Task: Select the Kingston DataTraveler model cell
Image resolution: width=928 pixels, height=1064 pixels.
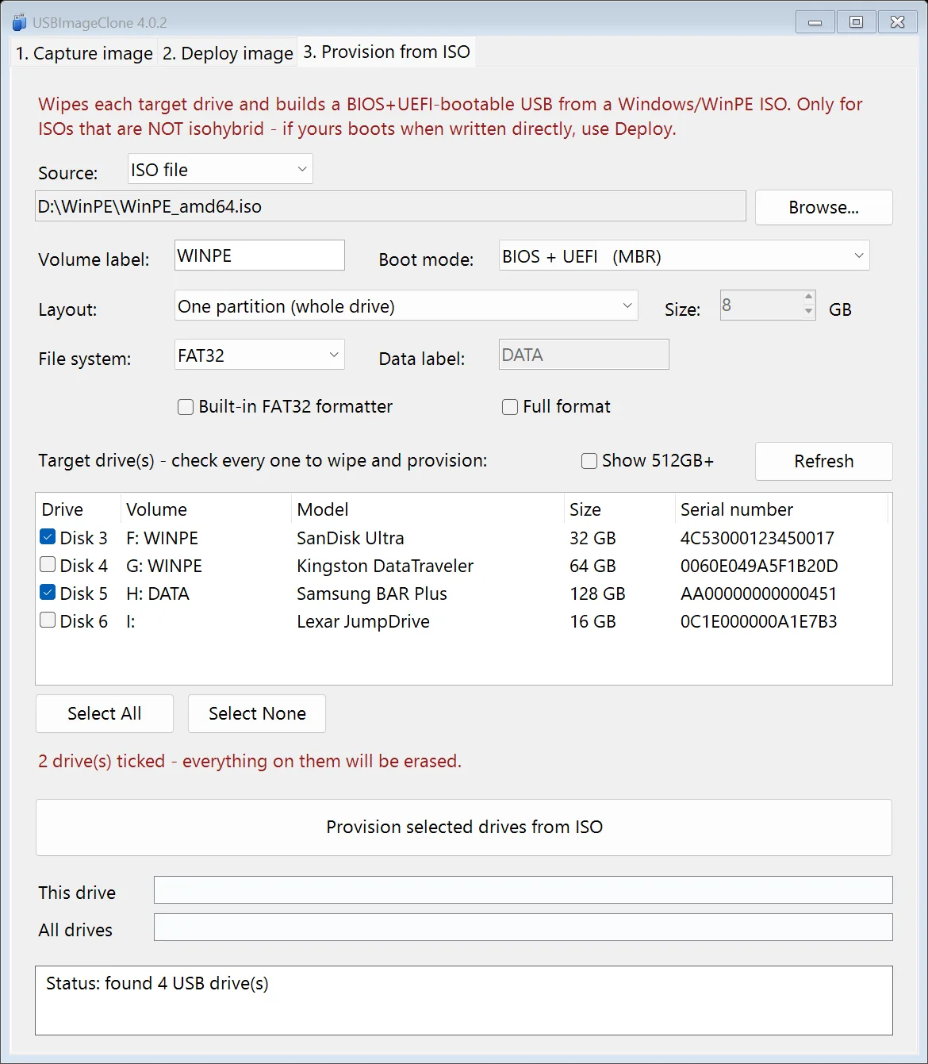Action: 385,566
